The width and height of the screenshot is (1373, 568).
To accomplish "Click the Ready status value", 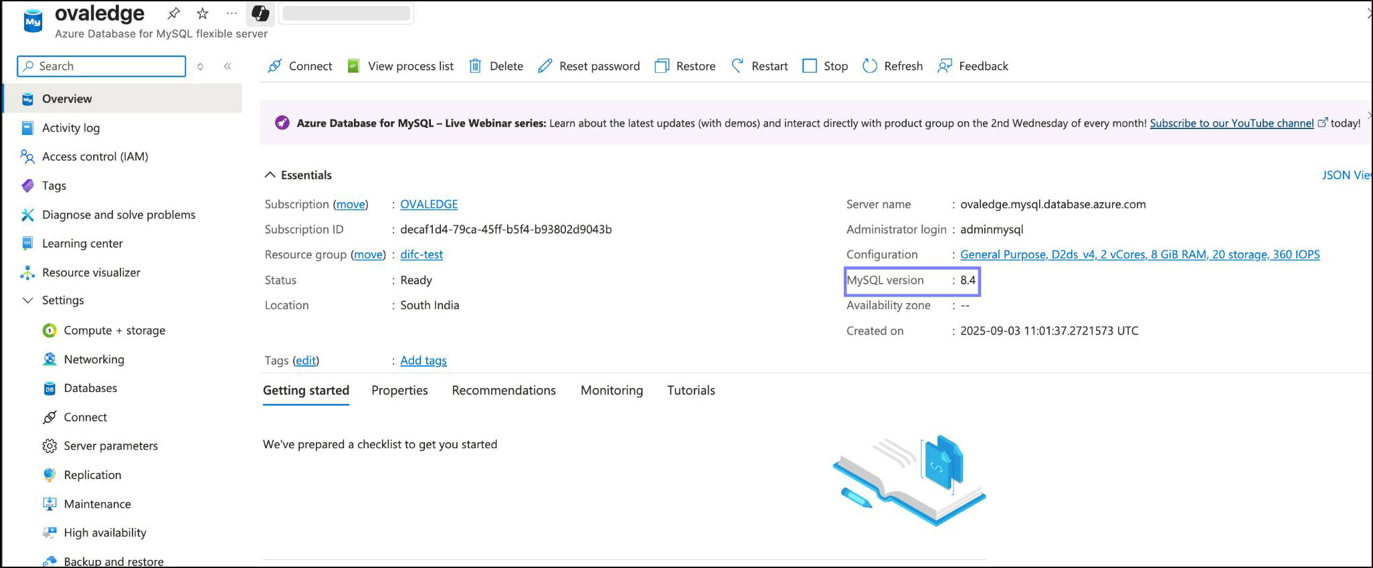I will 416,280.
